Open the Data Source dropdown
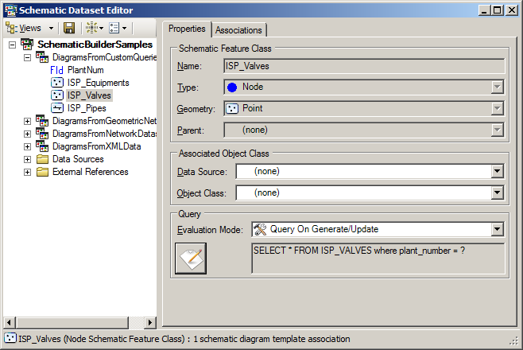The image size is (523, 350). (498, 171)
